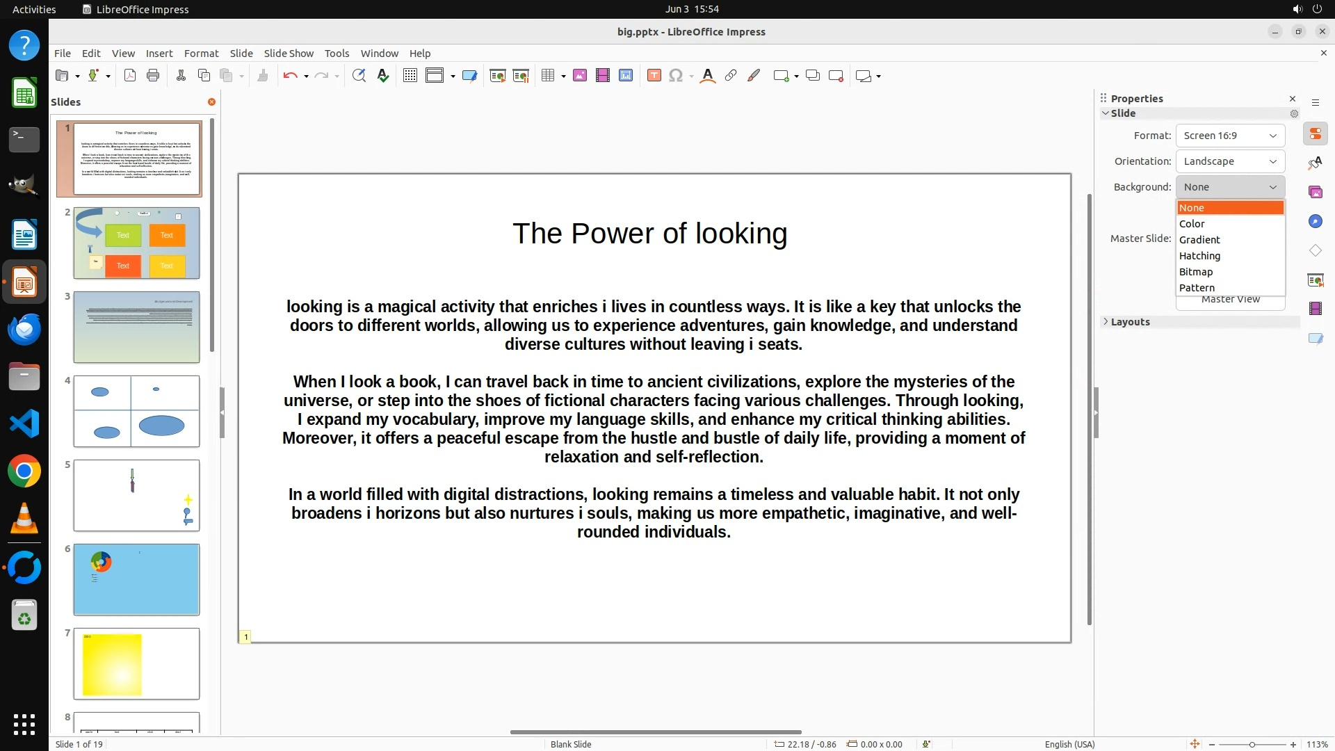Click the Check Spelling icon
1335x751 pixels.
point(382,76)
